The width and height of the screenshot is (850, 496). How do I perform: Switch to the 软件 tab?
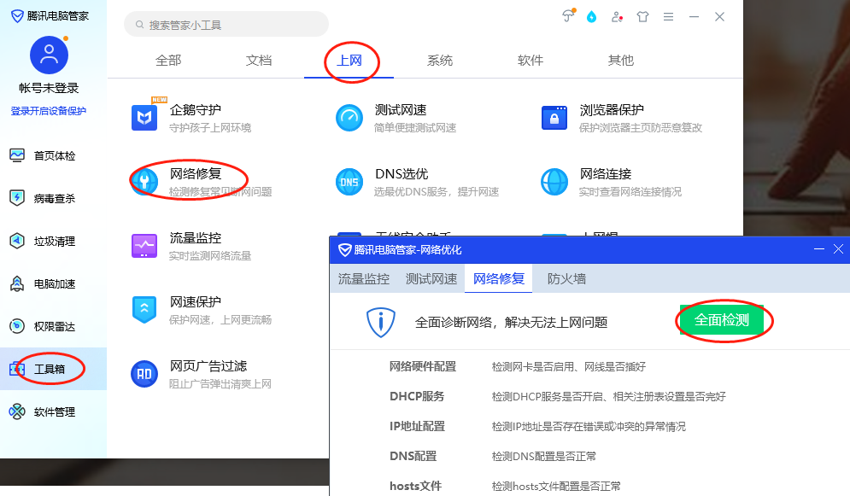(531, 60)
